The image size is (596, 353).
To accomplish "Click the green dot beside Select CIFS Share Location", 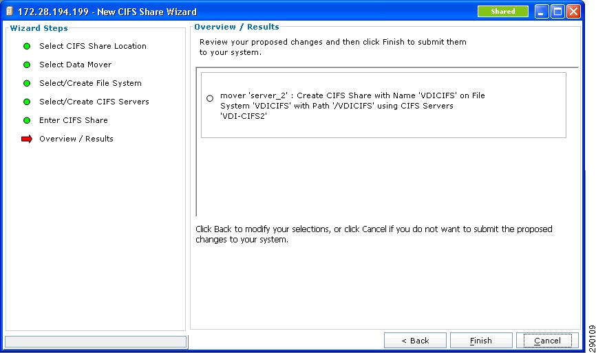I will pyautogui.click(x=27, y=46).
